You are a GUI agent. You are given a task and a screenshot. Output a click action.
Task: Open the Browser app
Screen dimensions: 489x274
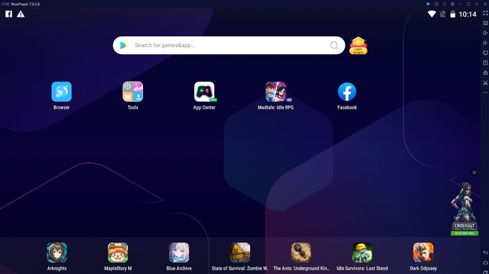pos(61,92)
